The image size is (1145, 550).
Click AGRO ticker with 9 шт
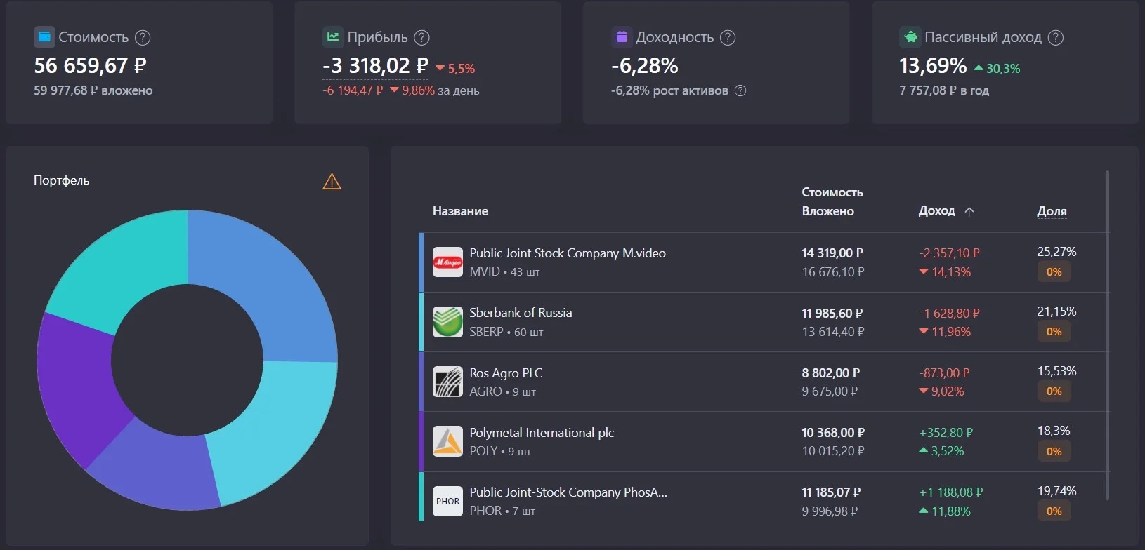pos(502,391)
